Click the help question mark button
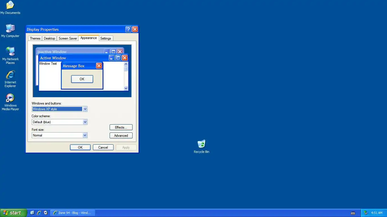Image resolution: width=387 pixels, height=217 pixels. pos(128,29)
